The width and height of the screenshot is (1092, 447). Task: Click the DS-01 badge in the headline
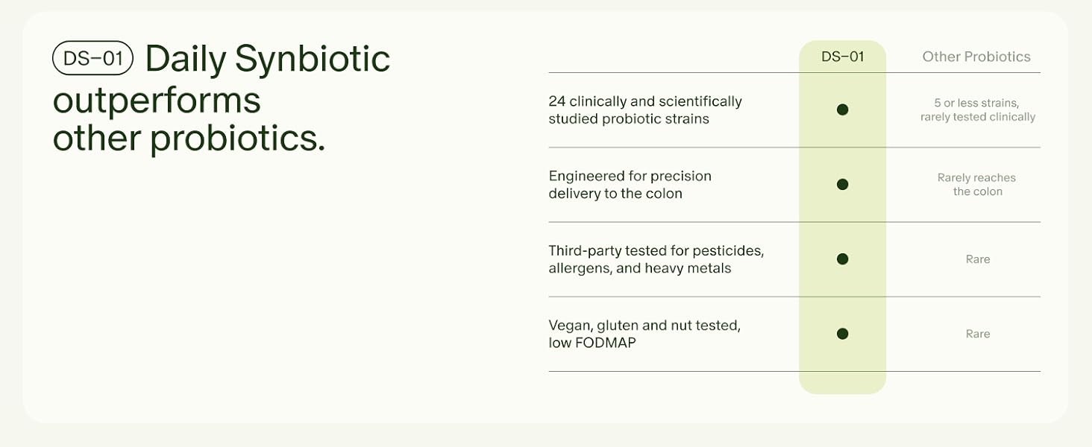92,59
